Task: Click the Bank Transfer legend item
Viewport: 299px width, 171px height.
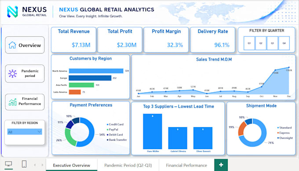Action: tap(117, 140)
